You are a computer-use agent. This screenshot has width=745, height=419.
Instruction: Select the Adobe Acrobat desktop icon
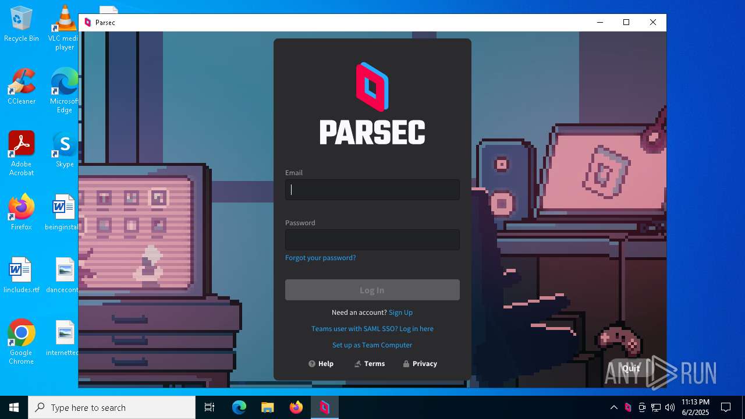22,154
